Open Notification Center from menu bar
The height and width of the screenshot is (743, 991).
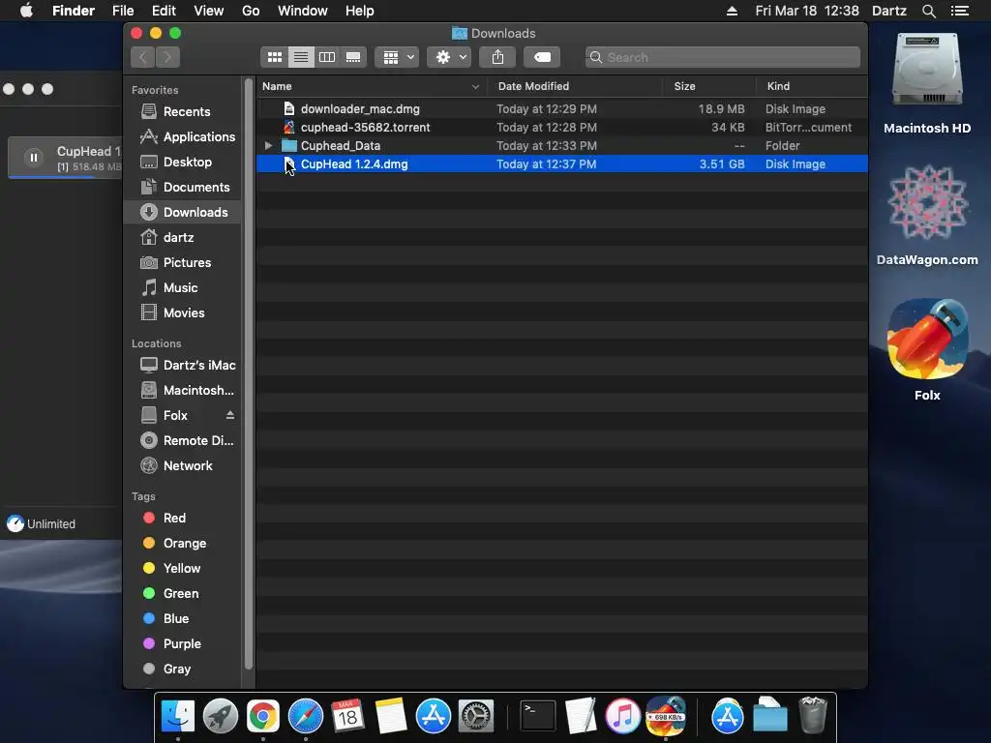pyautogui.click(x=959, y=11)
